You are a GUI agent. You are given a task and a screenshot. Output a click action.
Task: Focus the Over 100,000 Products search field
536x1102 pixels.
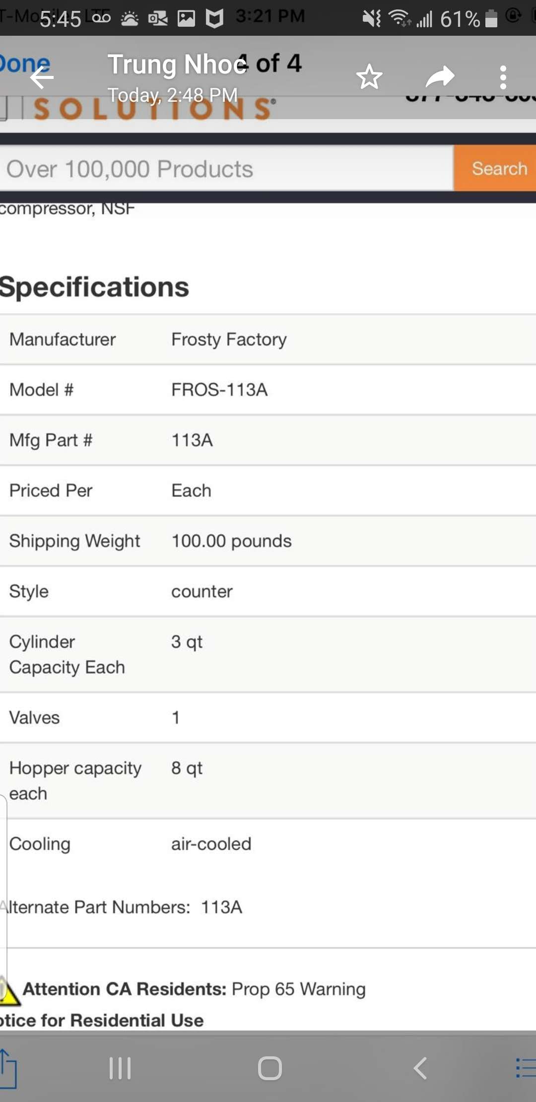[x=226, y=169]
